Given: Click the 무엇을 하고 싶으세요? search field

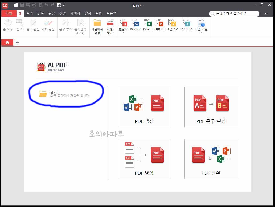Looking at the screenshot, I should point(234,13).
